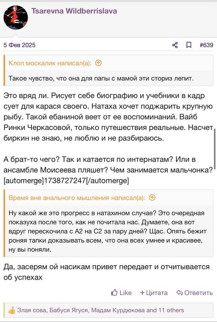
Task: Click the yellow thumbs-up reaction icon
Action: click(x=12, y=310)
